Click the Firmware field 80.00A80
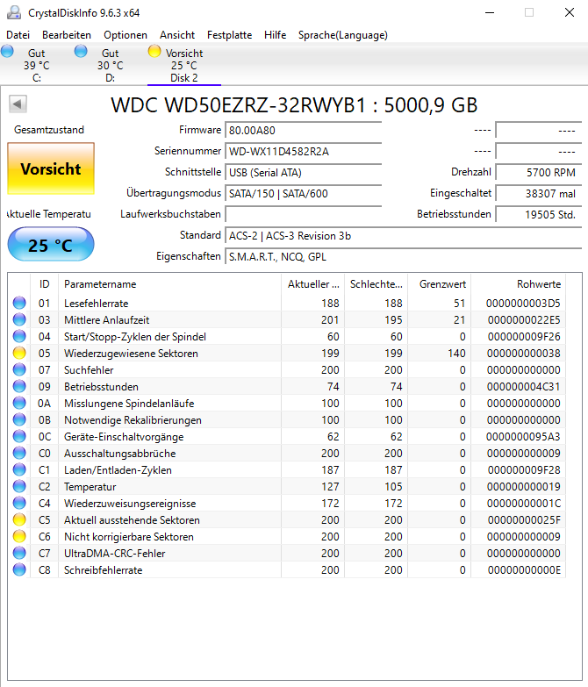Image resolution: width=588 pixels, height=687 pixels. (303, 130)
